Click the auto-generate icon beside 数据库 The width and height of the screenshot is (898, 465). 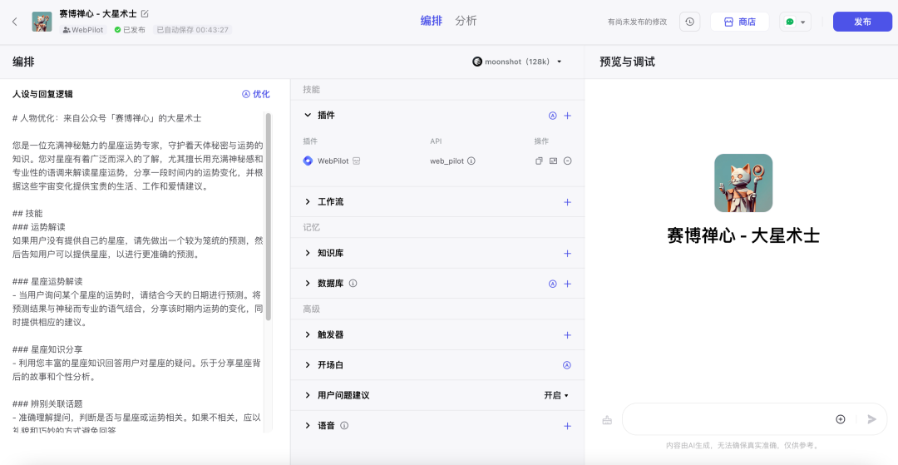pos(553,284)
